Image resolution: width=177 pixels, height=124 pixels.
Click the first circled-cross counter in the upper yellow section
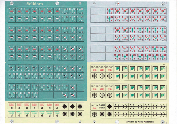(x=94, y=76)
